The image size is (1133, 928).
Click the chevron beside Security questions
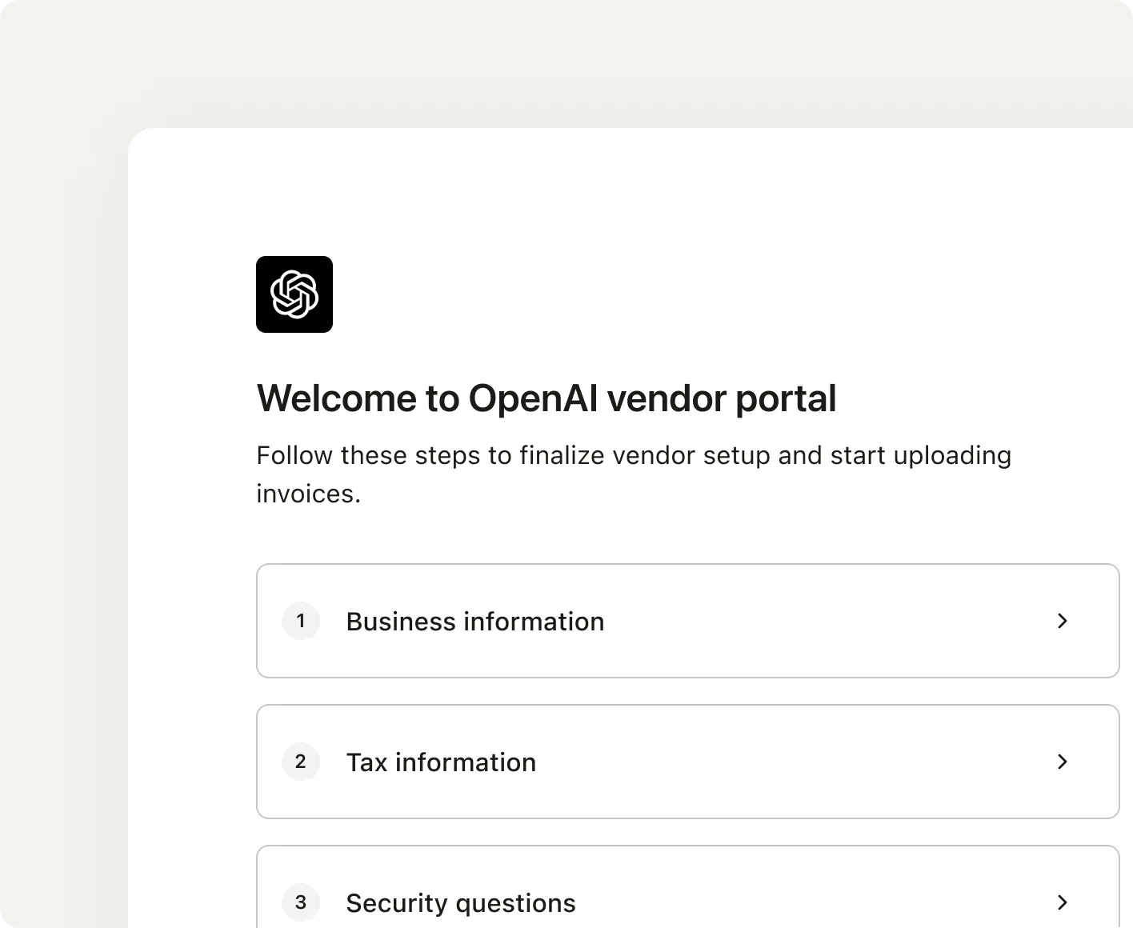pyautogui.click(x=1063, y=902)
